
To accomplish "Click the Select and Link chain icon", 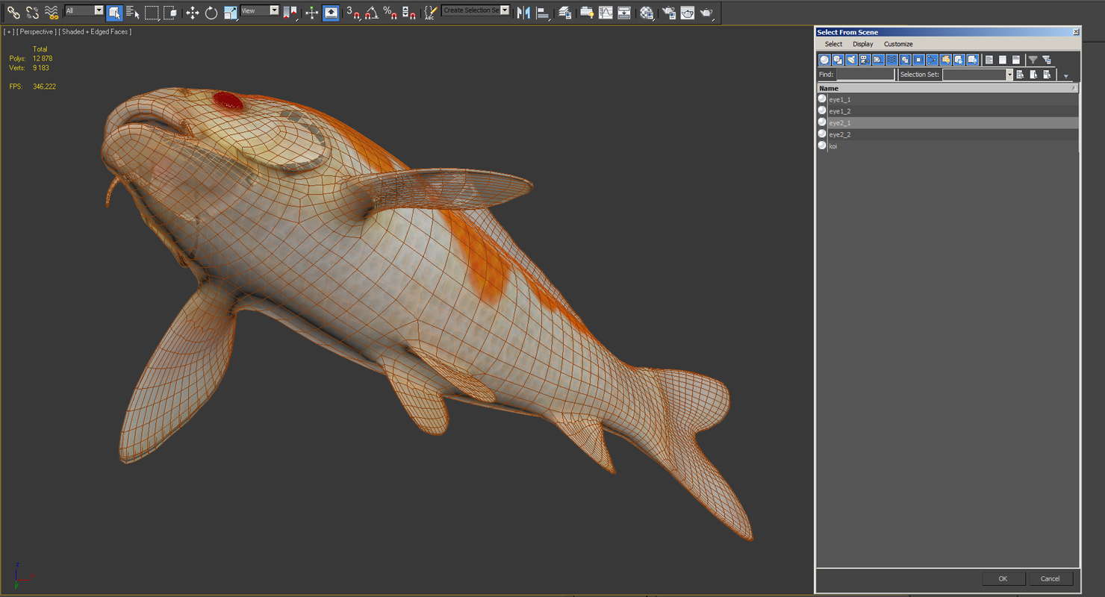I will point(13,13).
